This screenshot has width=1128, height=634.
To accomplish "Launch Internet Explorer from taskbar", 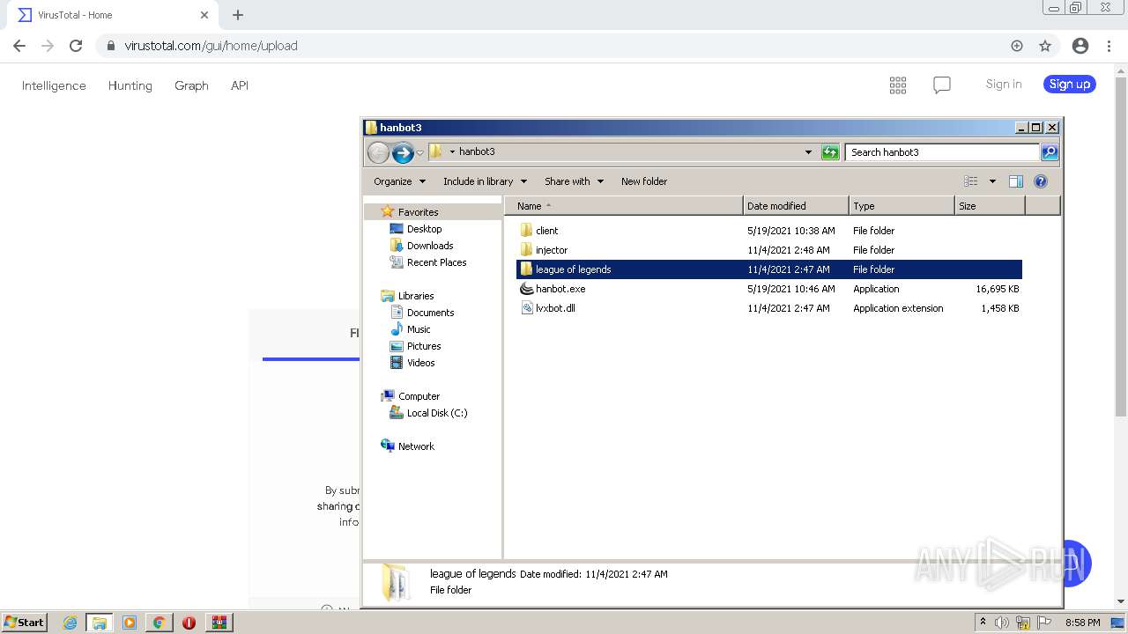I will click(x=70, y=623).
